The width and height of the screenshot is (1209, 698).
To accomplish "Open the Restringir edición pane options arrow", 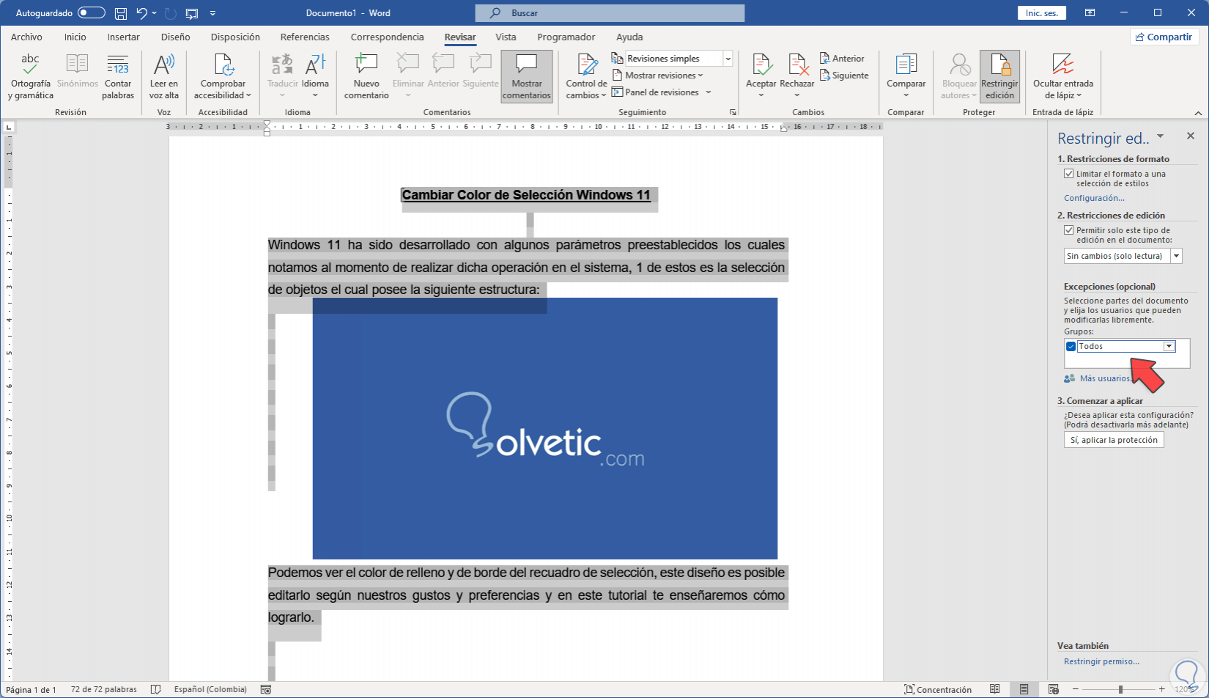I will 1160,136.
